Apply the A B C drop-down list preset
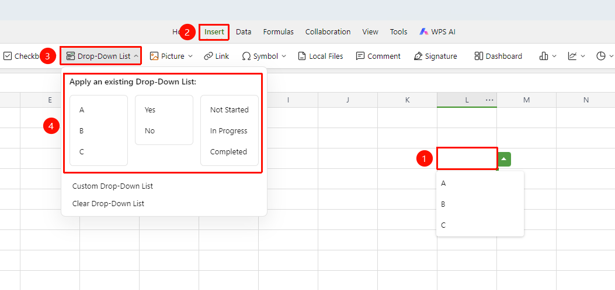615x290 pixels. pos(99,130)
